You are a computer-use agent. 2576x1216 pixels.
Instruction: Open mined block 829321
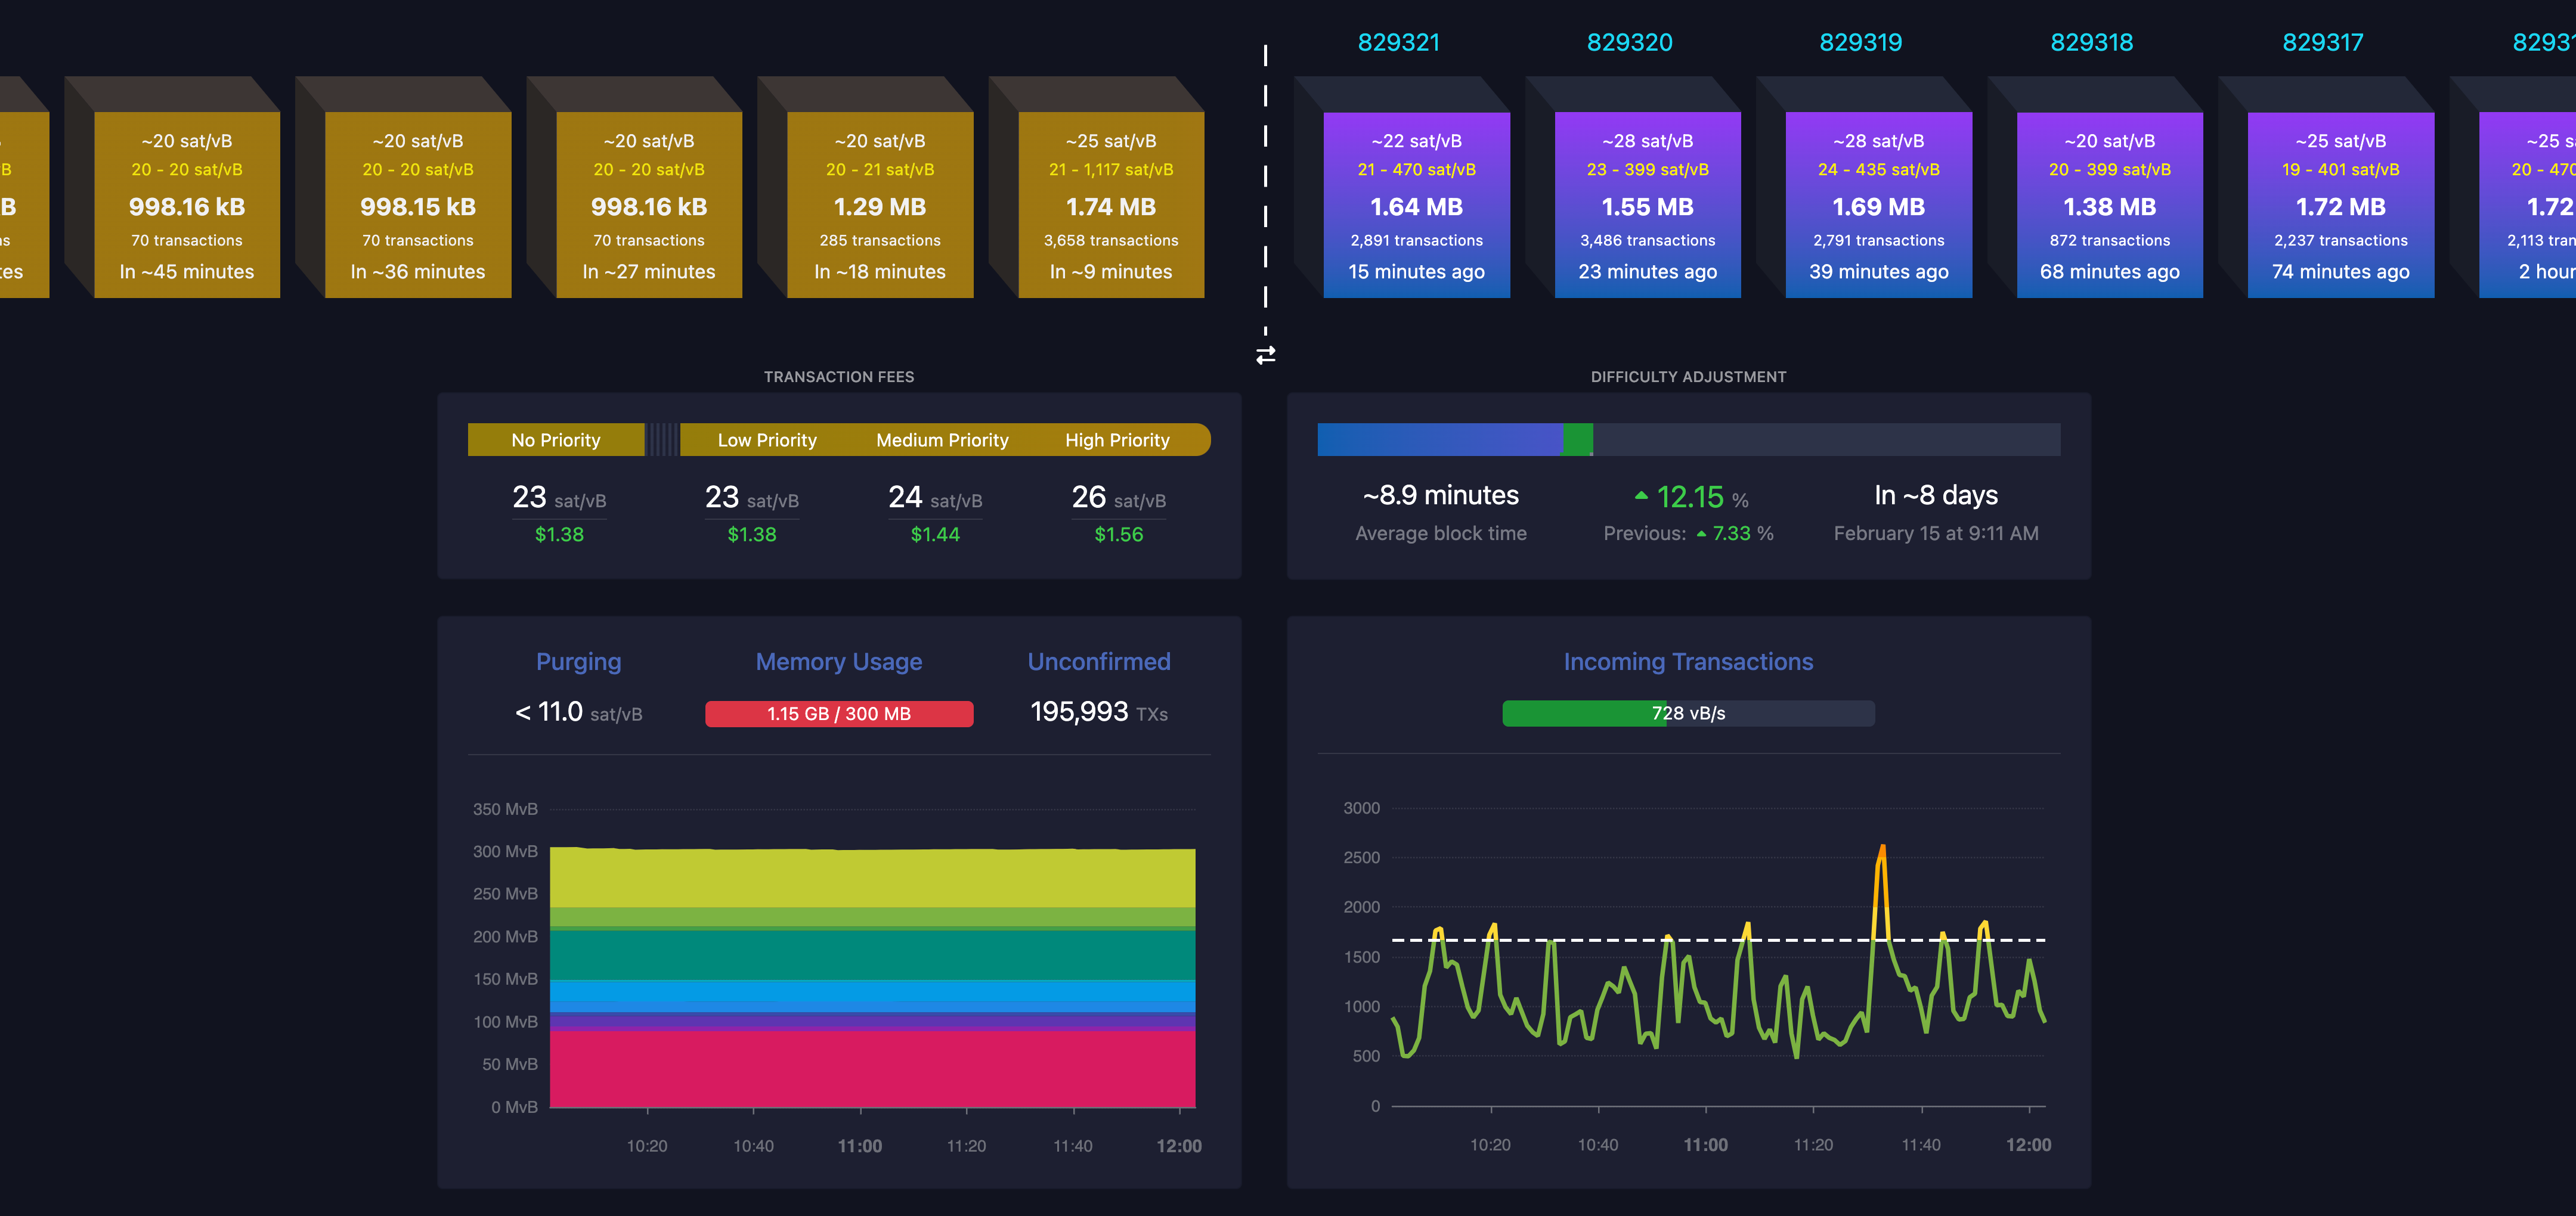click(x=1416, y=205)
